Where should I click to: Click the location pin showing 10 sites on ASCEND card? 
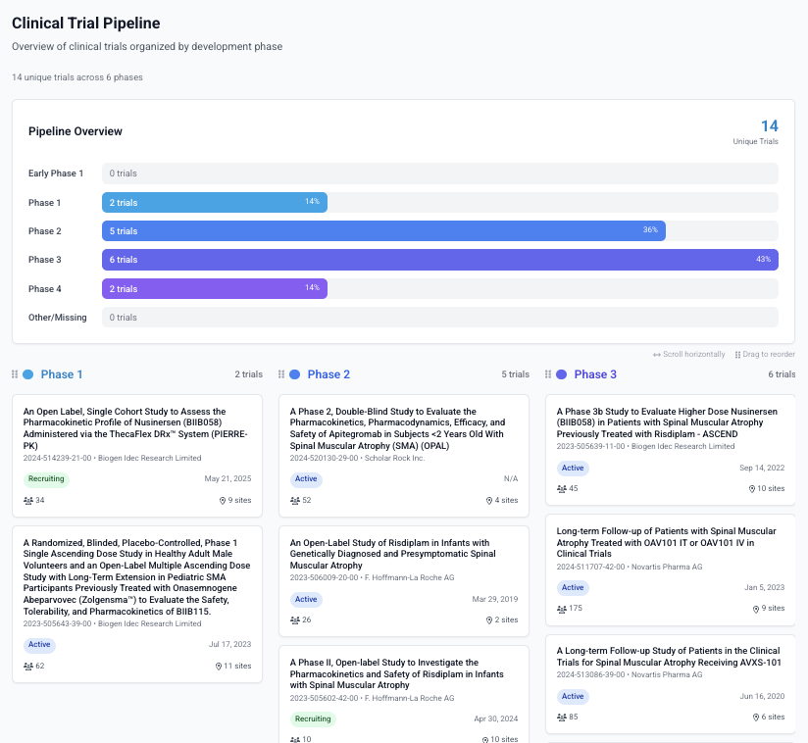pyautogui.click(x=753, y=488)
